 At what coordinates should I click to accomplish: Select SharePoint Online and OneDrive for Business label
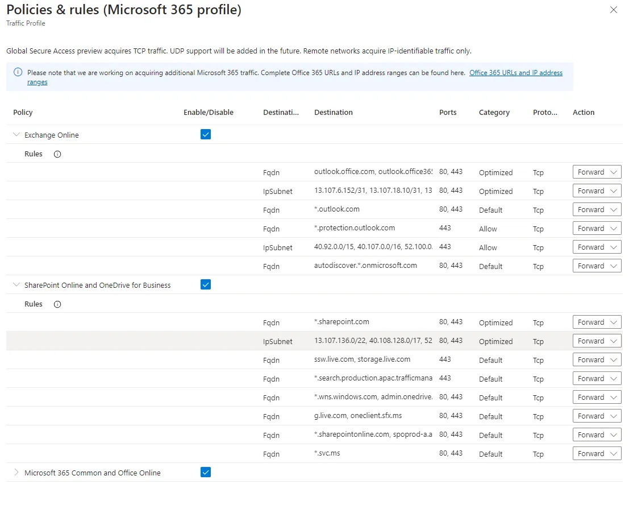point(98,285)
